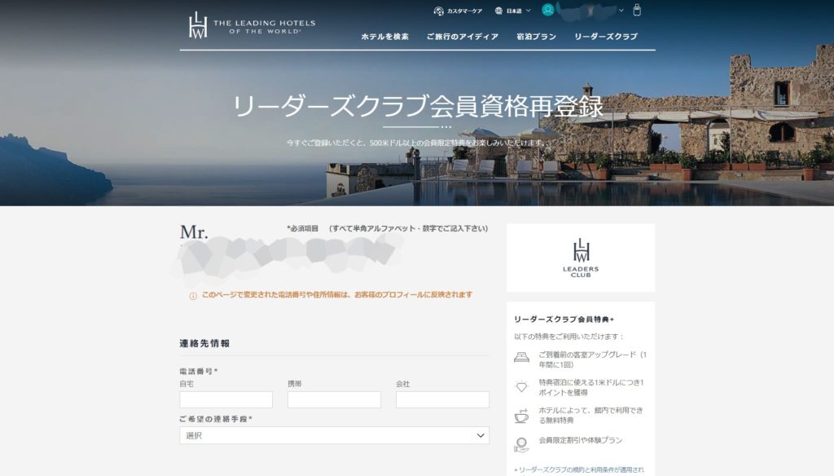Image resolution: width=834 pixels, height=476 pixels.
Task: Open the ご希望の連絡手段 select dropdown
Action: tap(334, 435)
